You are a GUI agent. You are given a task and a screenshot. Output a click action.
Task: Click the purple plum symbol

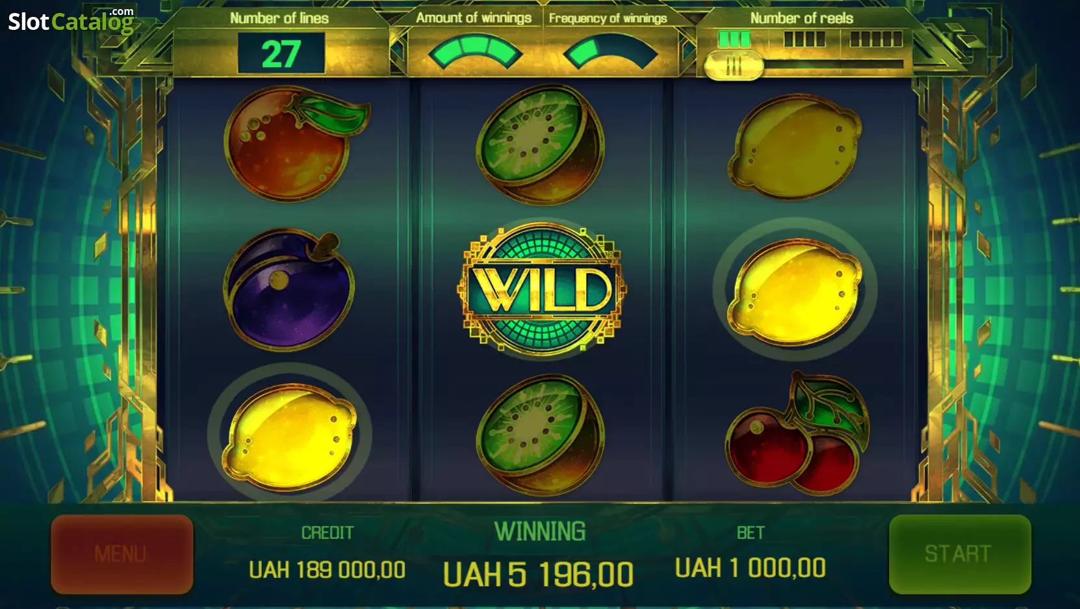pos(289,289)
